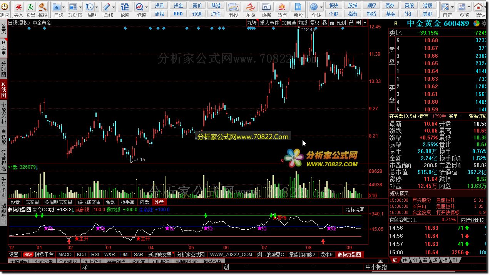Click the jump-to-end arrow in chart toolbar
Viewport: 490px width, 275px height.
point(358,23)
